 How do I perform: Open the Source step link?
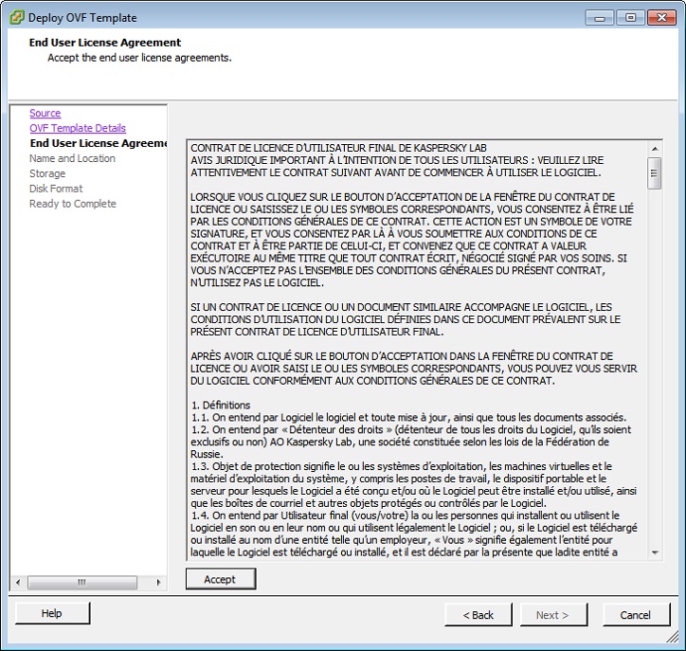tap(45, 113)
